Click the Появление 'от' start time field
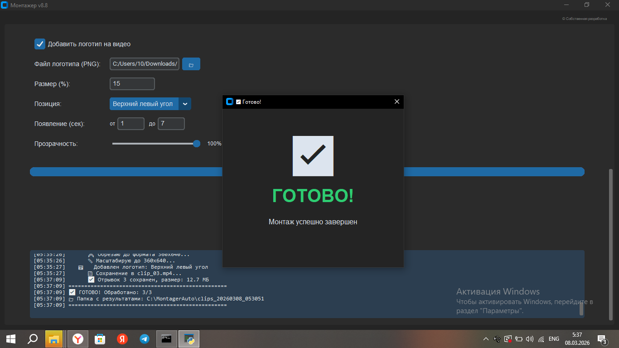 [131, 124]
